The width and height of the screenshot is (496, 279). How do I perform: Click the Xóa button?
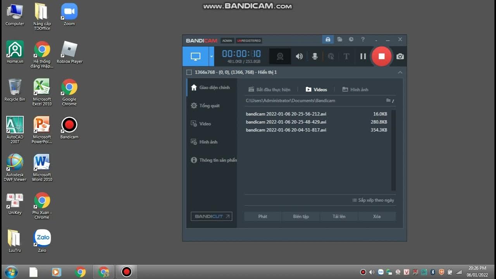377,216
